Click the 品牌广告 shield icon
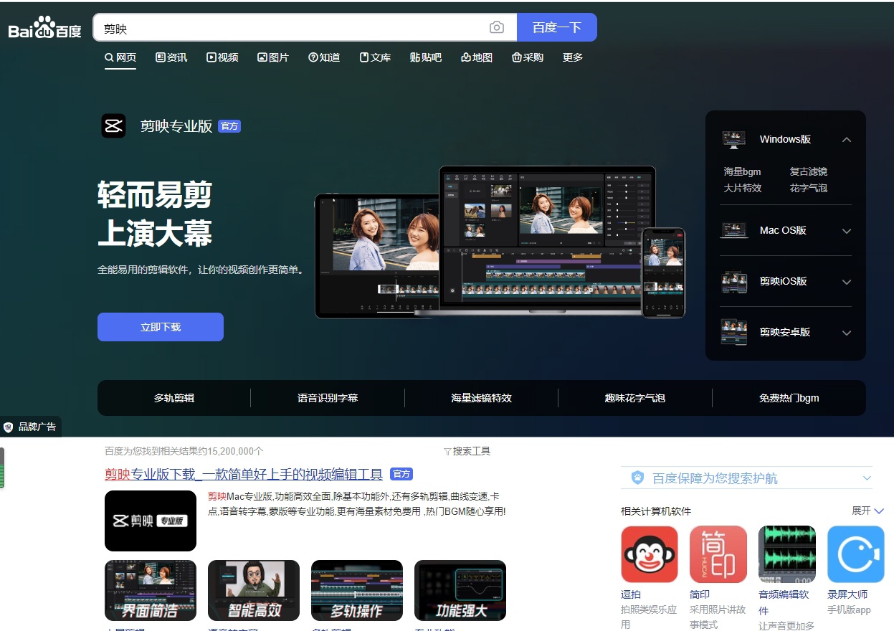Screen dimensions: 894x631 tap(9, 427)
